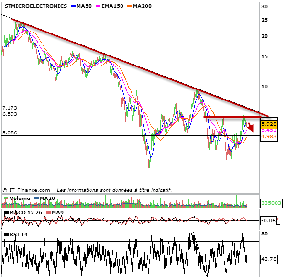Click the red MA9 legend marker
The image size is (287, 277).
[48, 212]
